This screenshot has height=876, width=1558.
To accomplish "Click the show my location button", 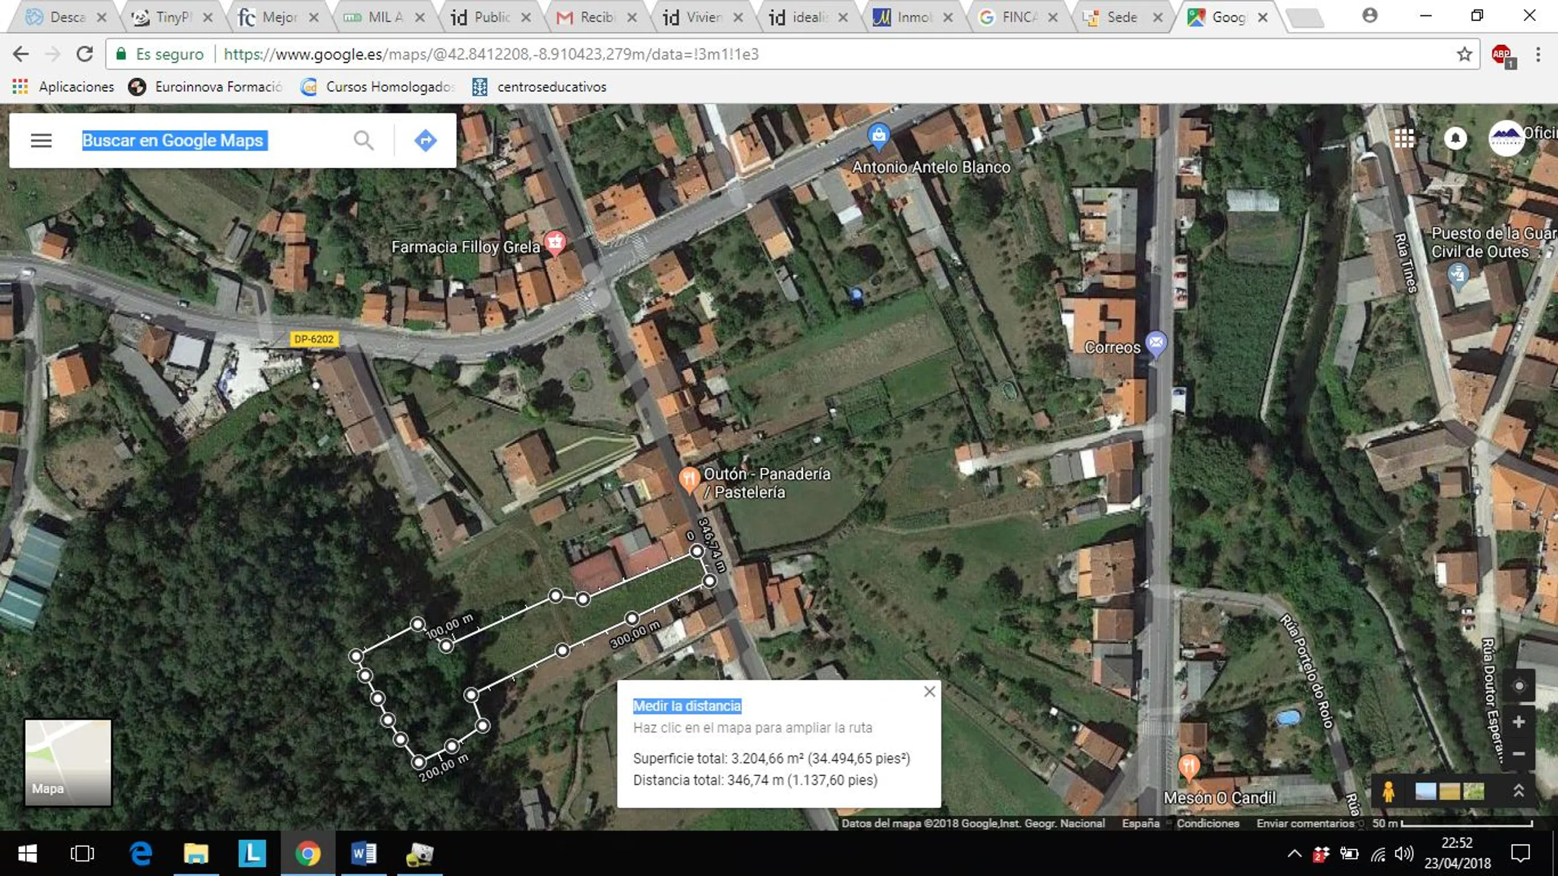I will coord(1518,686).
